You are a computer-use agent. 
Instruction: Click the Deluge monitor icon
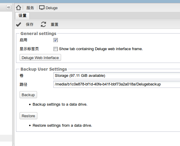click(42, 8)
